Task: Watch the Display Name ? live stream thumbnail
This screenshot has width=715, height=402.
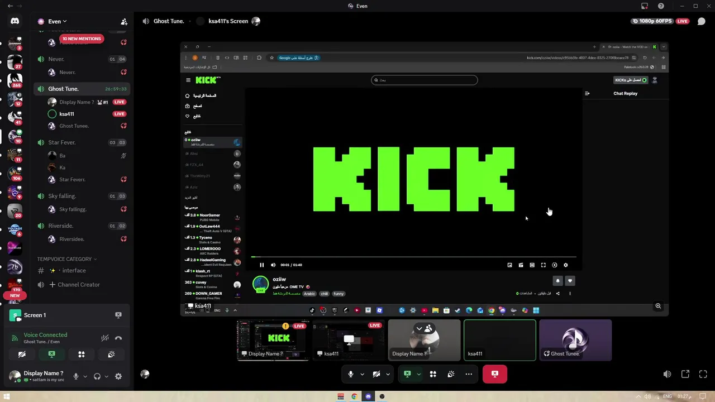Action: tap(273, 340)
